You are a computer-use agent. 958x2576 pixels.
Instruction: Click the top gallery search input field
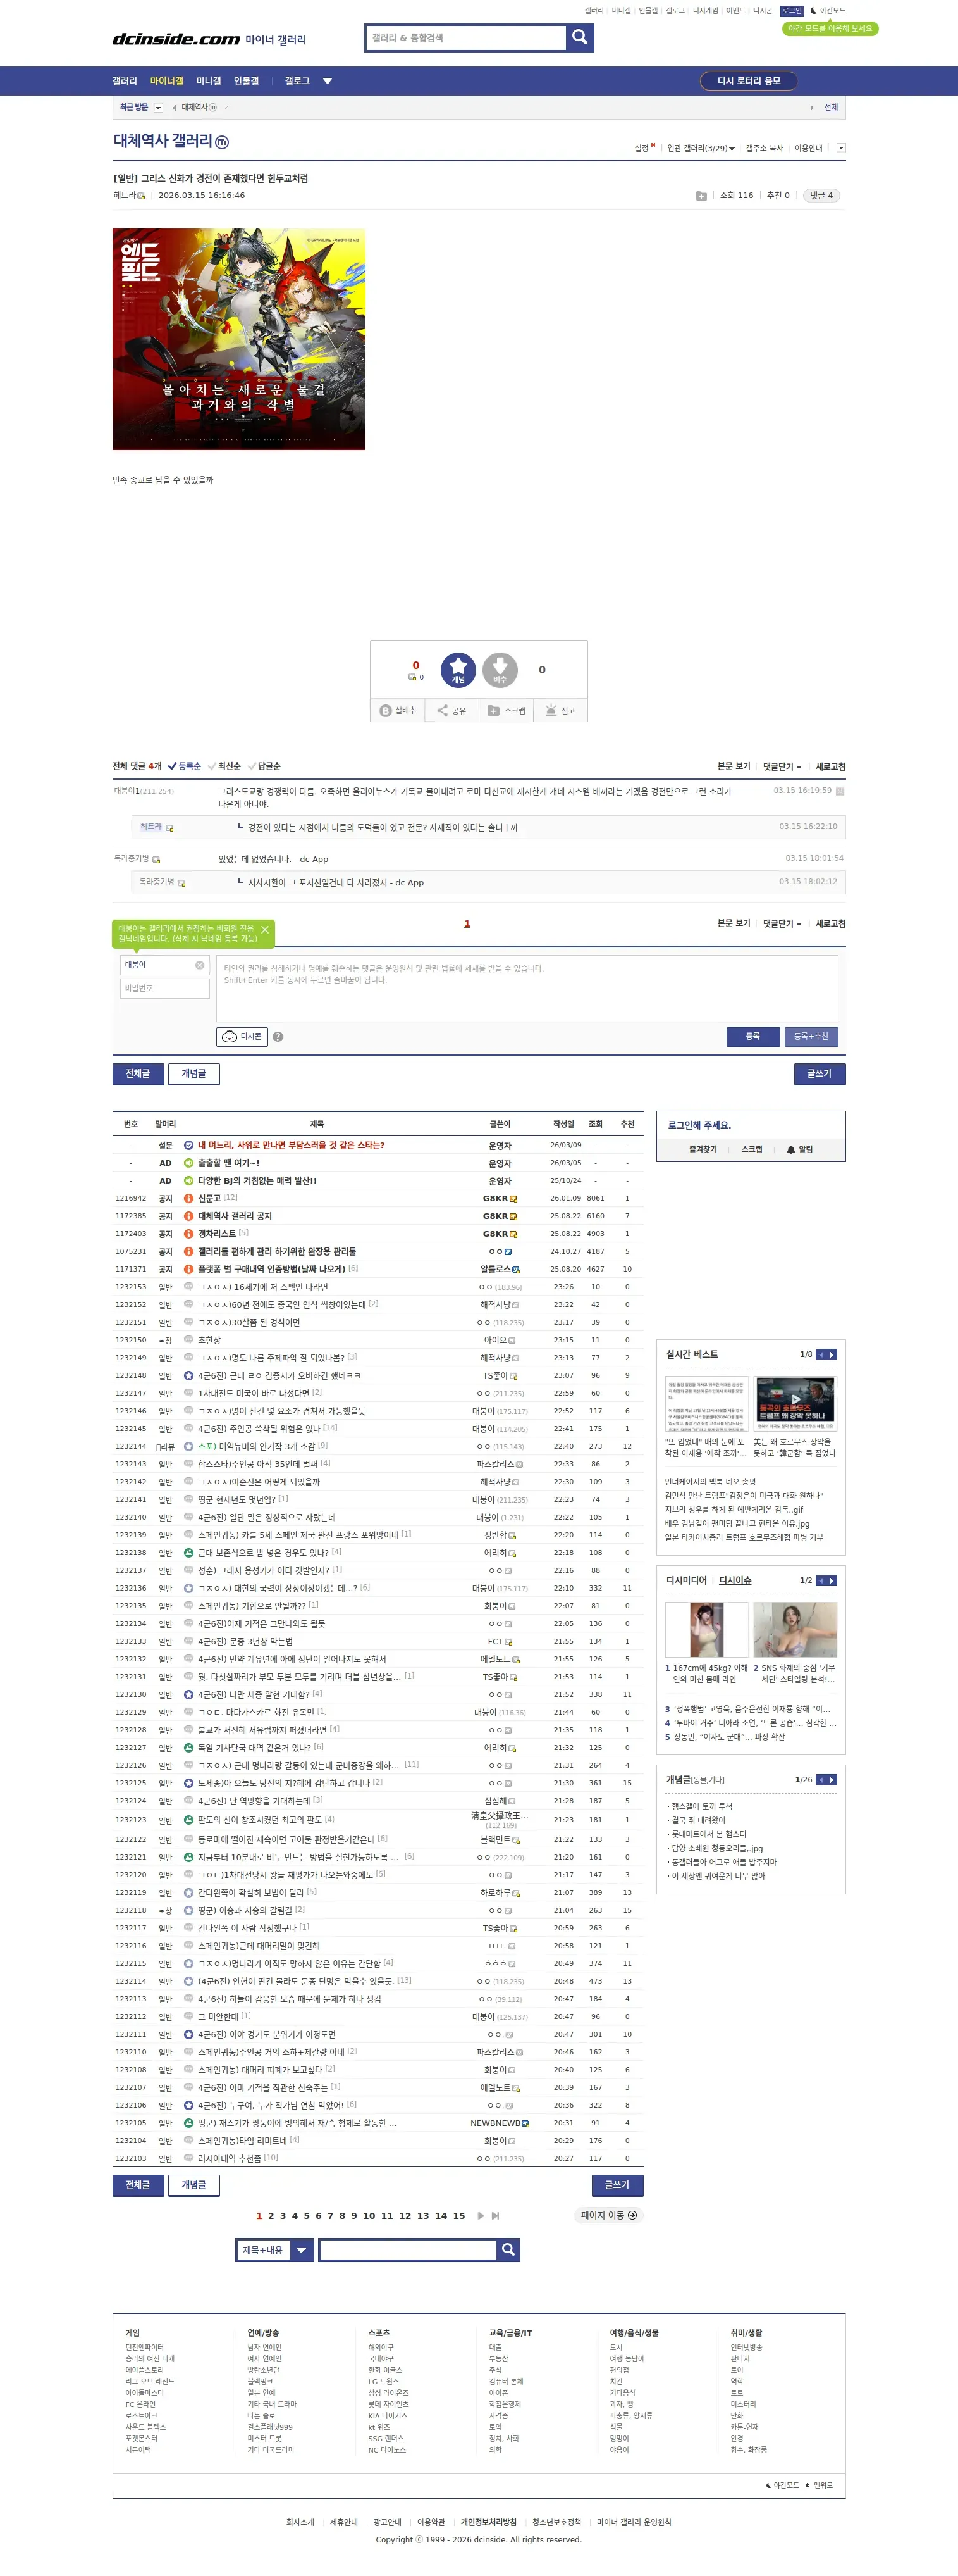(467, 38)
